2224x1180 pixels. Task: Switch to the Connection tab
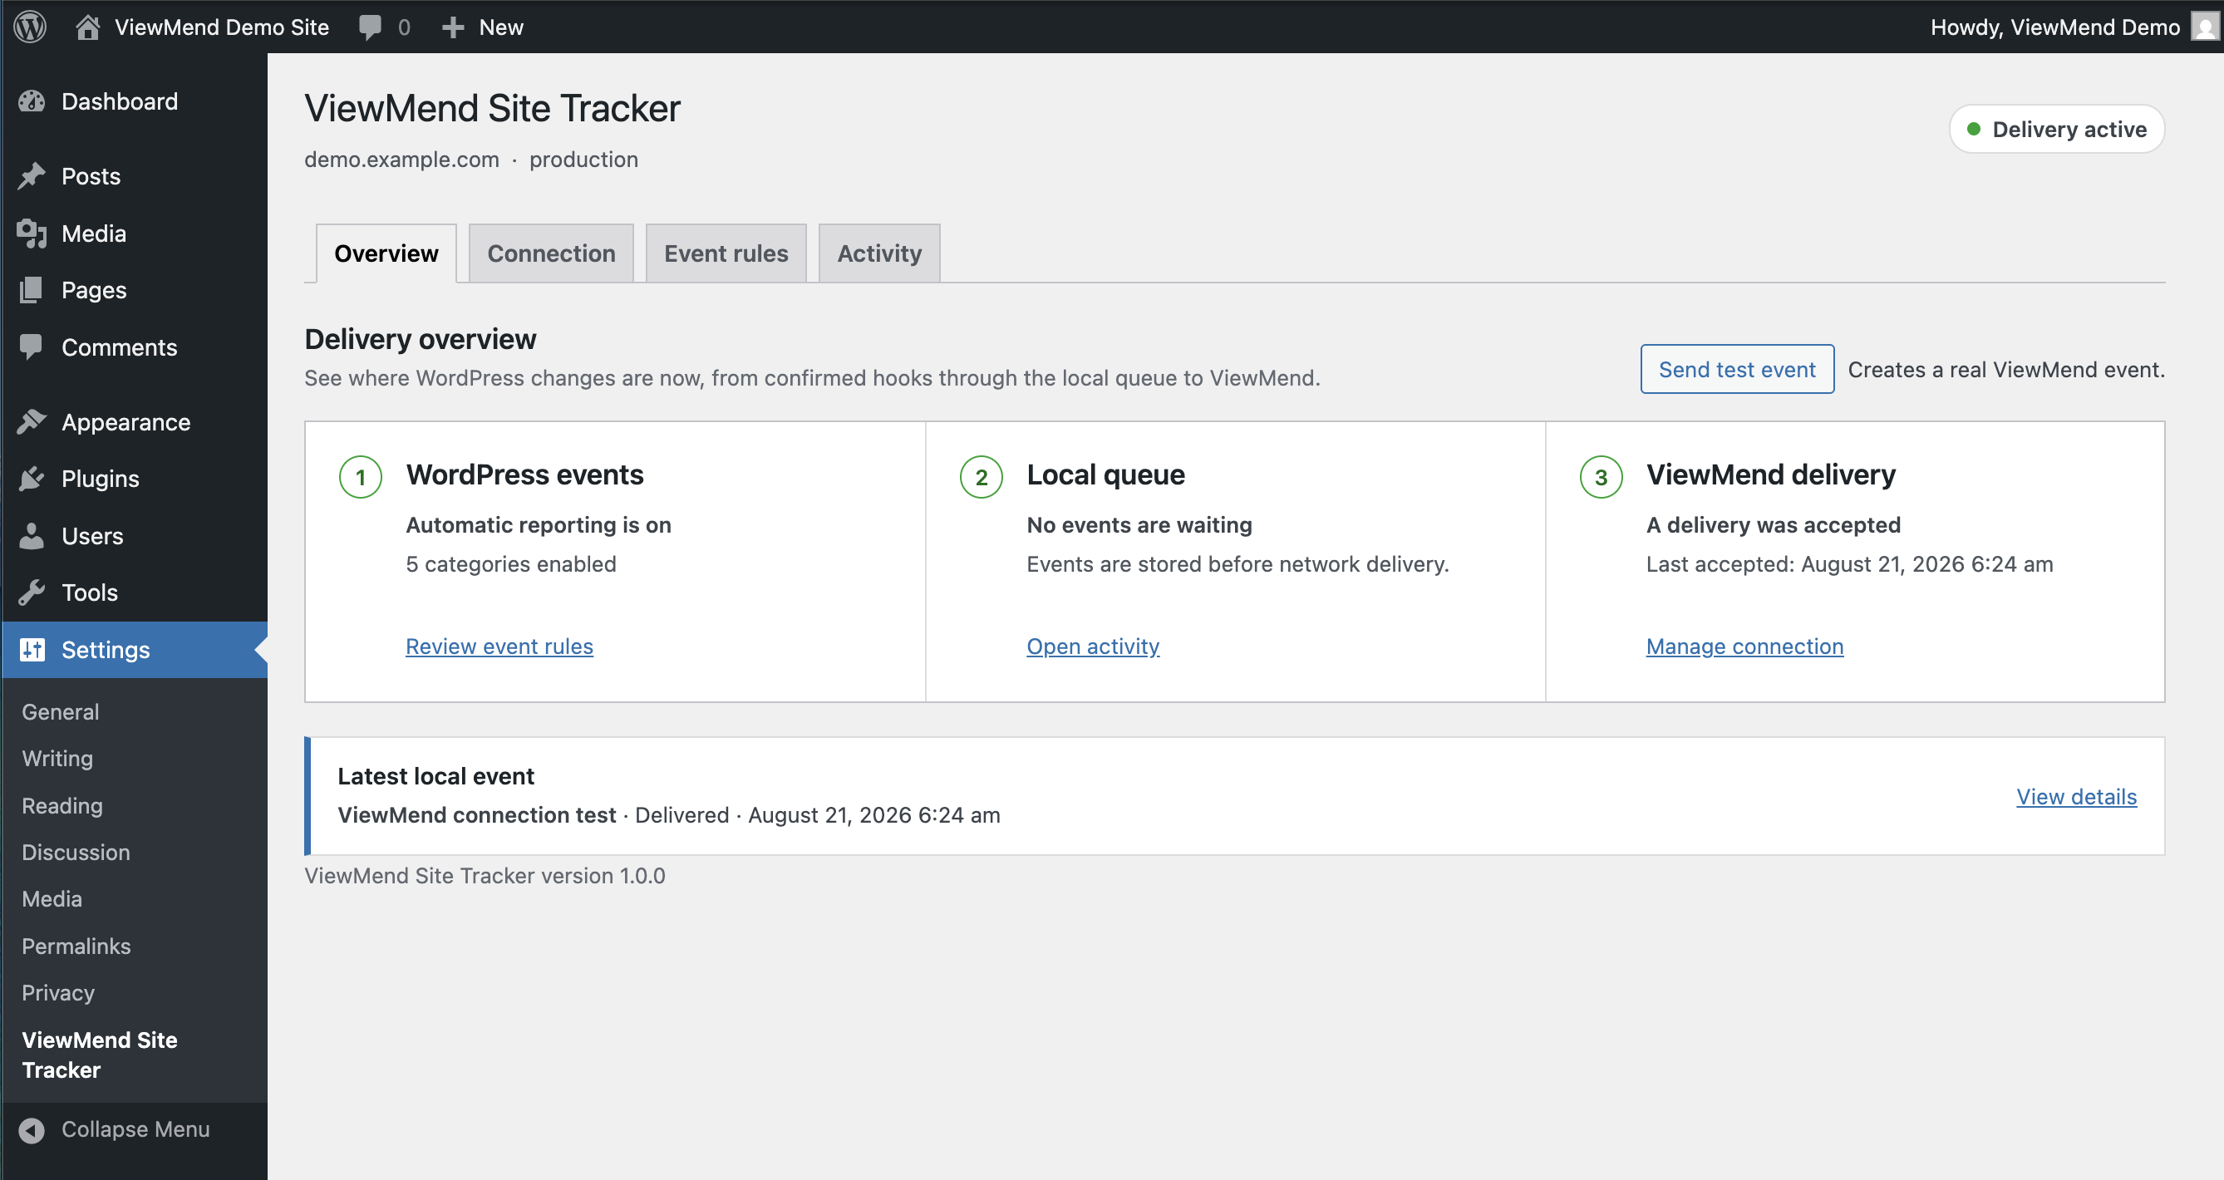coord(551,253)
